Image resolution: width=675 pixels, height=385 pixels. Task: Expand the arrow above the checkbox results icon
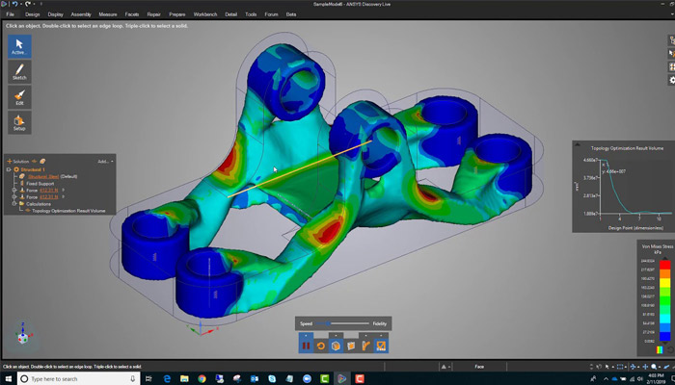[381, 335]
